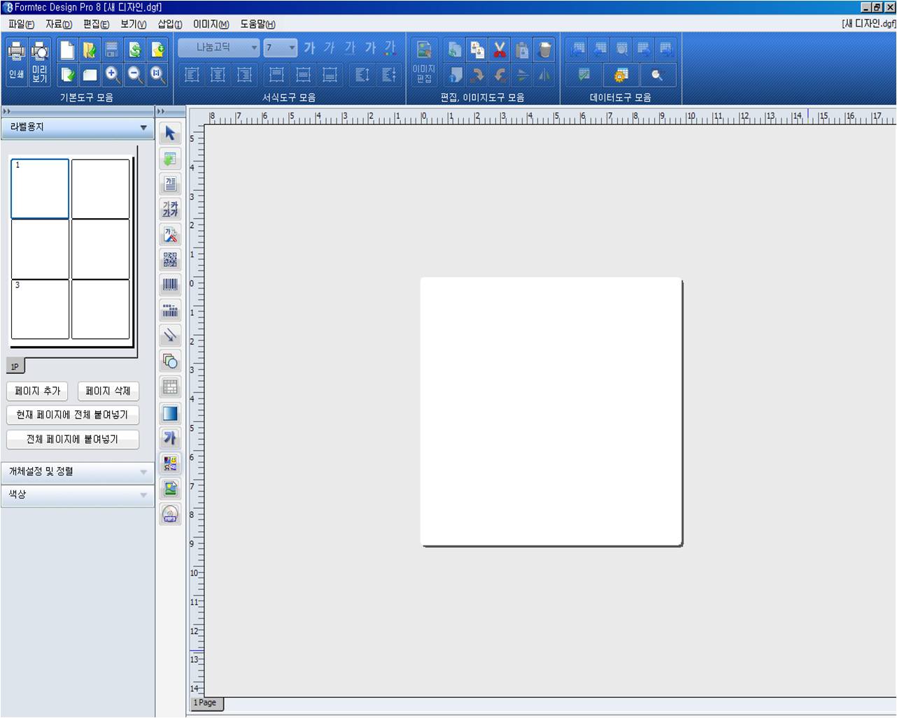Toggle align text center
The height and width of the screenshot is (718, 897).
tap(218, 74)
